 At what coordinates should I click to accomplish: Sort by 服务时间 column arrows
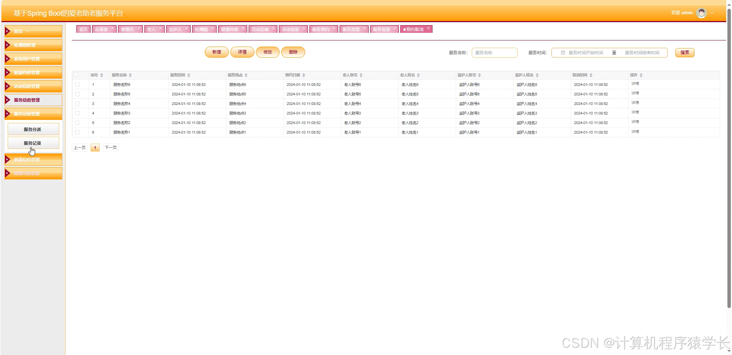click(x=189, y=75)
